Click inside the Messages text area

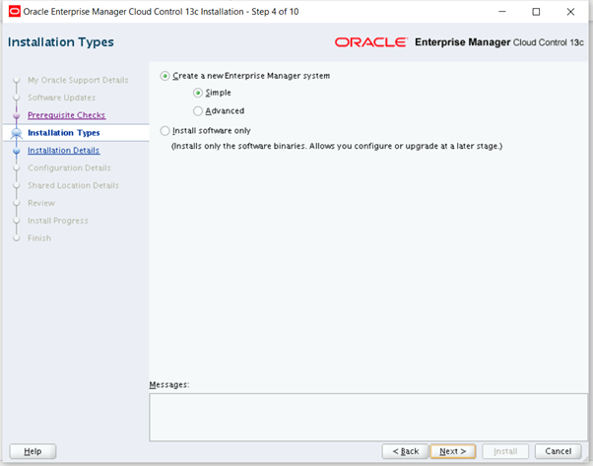pos(362,416)
